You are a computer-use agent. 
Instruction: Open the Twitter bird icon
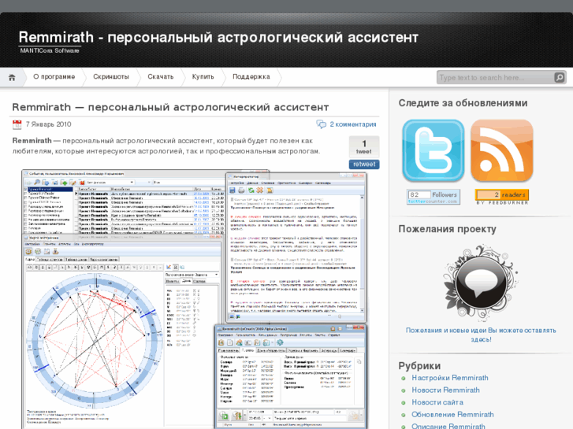point(433,150)
